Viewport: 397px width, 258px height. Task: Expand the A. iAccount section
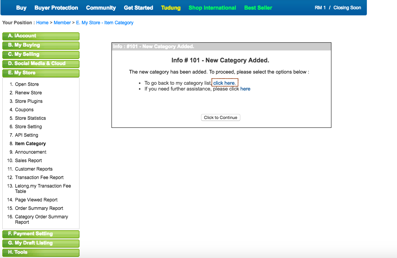coord(41,36)
